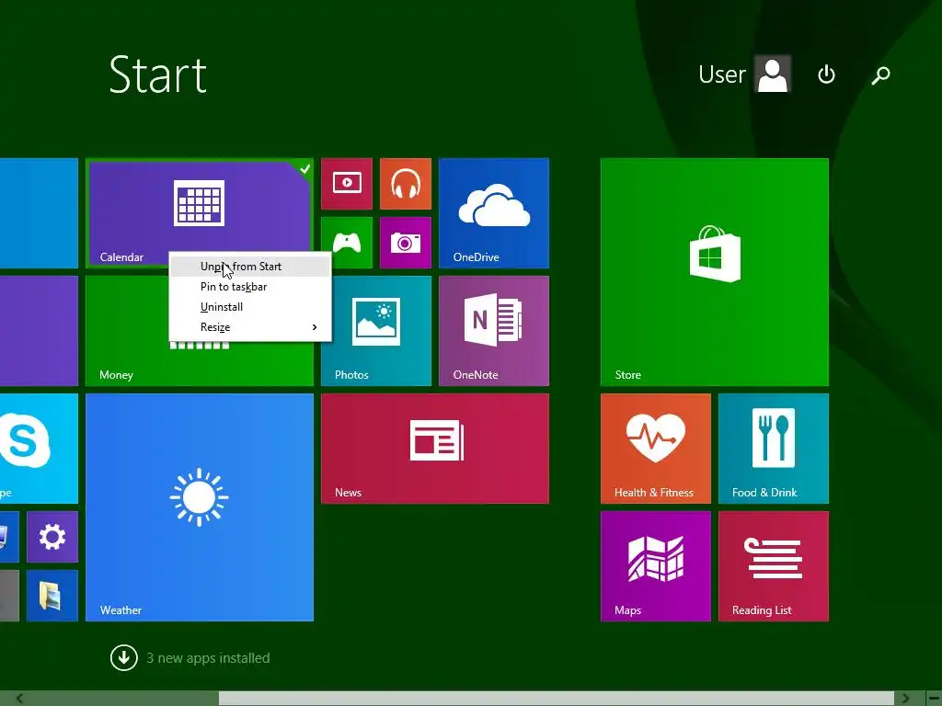Image resolution: width=942 pixels, height=706 pixels.
Task: Open the Reading List tile
Action: (774, 566)
